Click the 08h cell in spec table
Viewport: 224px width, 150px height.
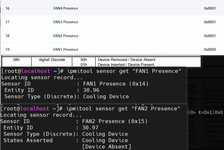tap(16, 60)
